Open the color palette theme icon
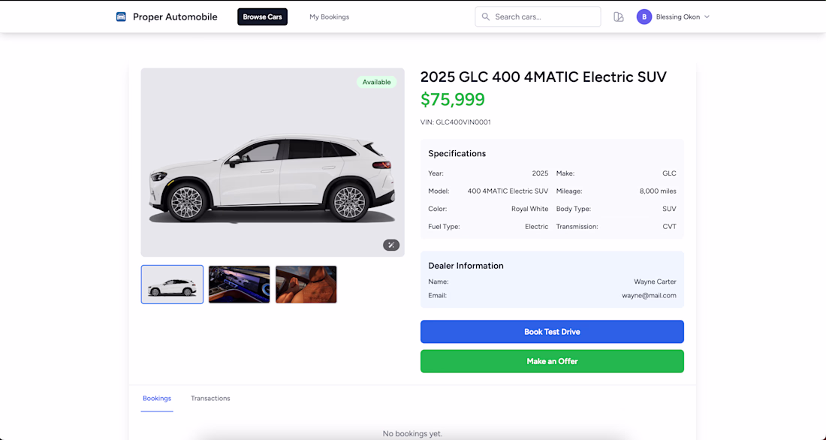Image resolution: width=826 pixels, height=440 pixels. coord(619,17)
